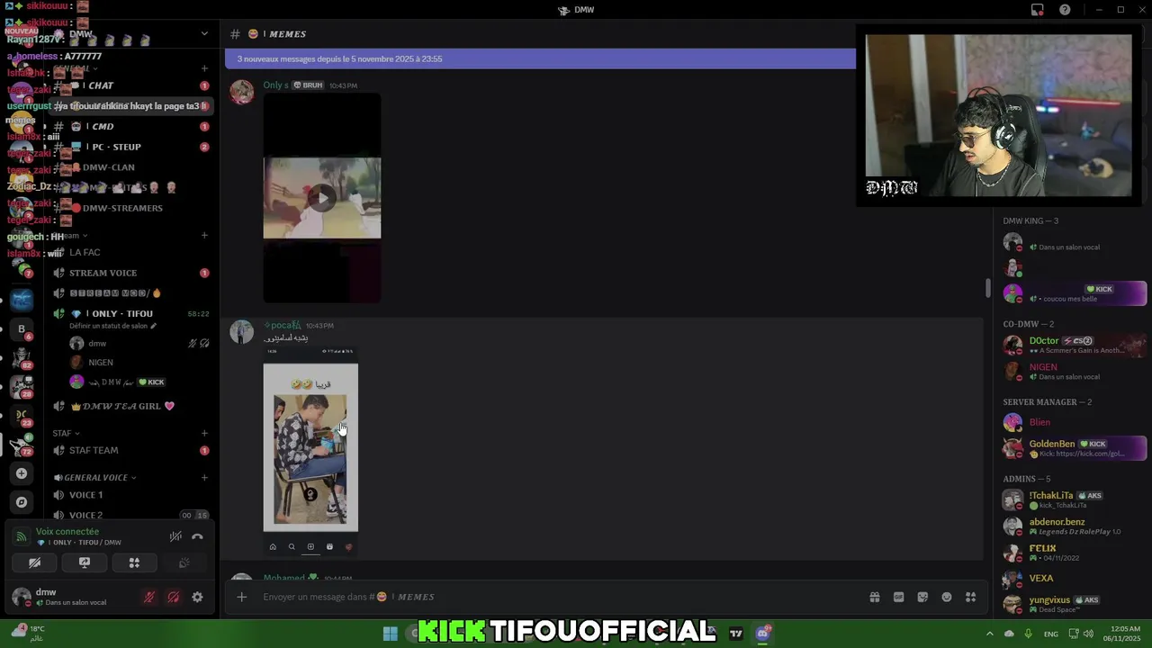
Task: Unmute the microphone
Action: pos(149,597)
